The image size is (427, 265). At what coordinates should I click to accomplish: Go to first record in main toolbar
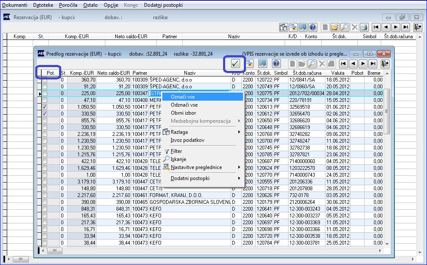pos(376,27)
